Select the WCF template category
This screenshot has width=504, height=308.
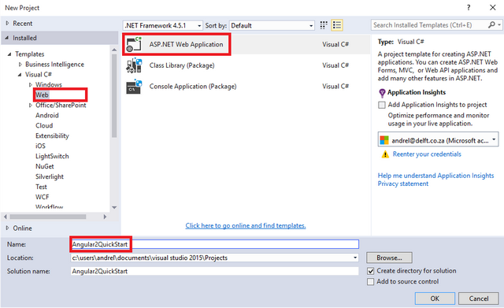[x=42, y=197]
